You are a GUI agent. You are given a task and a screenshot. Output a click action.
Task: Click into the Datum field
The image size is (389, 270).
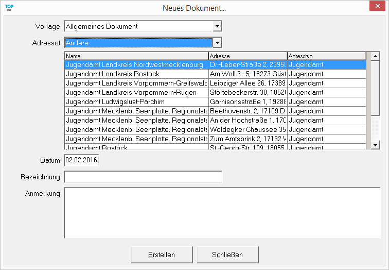(81, 160)
